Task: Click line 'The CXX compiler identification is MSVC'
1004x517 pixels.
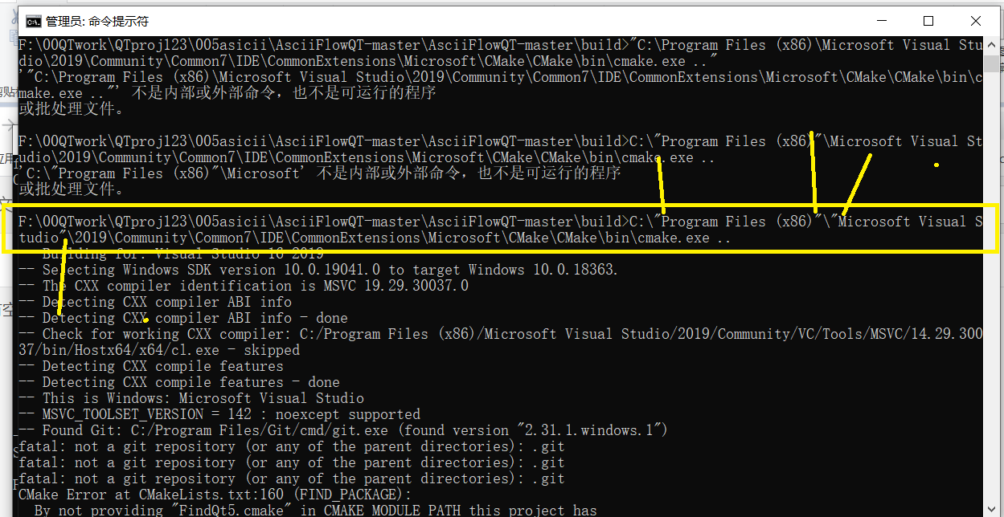Action: (244, 286)
